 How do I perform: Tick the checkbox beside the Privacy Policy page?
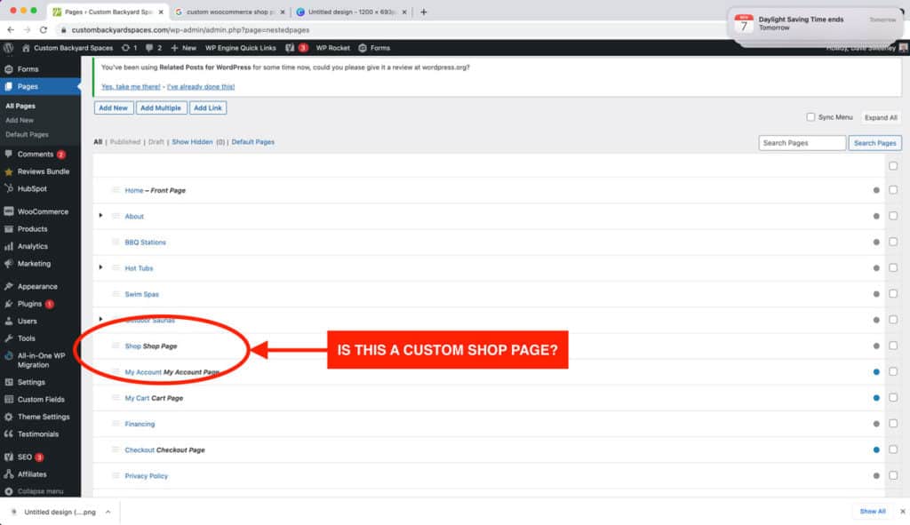click(893, 475)
